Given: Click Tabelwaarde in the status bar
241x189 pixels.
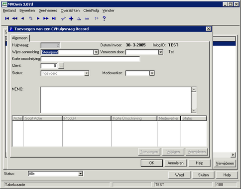Looking at the screenshot, I should [x=15, y=185].
